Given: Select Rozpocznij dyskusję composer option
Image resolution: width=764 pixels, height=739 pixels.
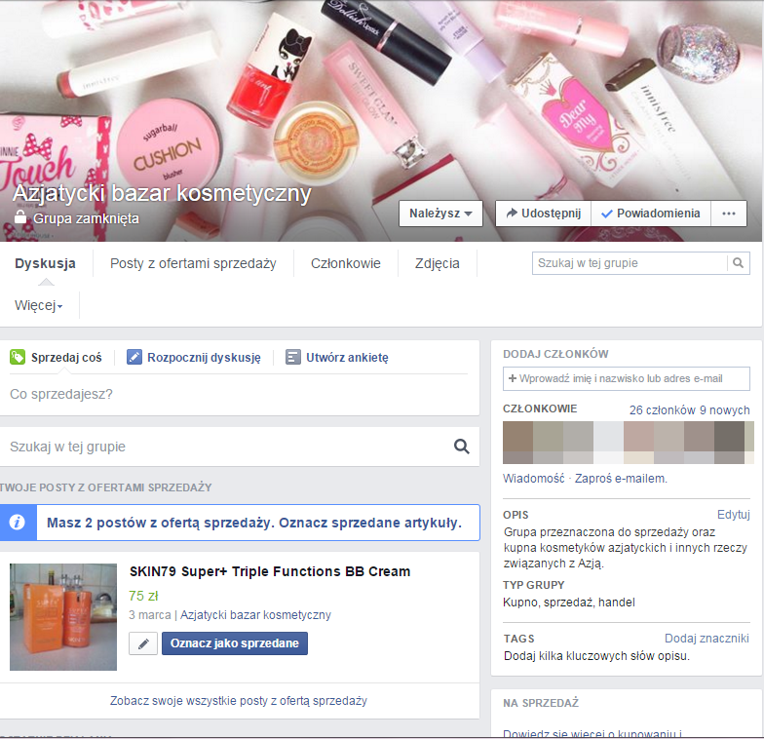Looking at the screenshot, I should (x=194, y=357).
